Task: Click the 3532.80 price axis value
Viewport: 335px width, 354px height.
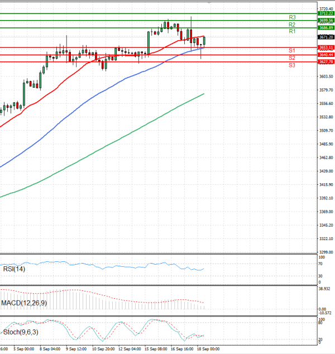Action: tap(326, 117)
